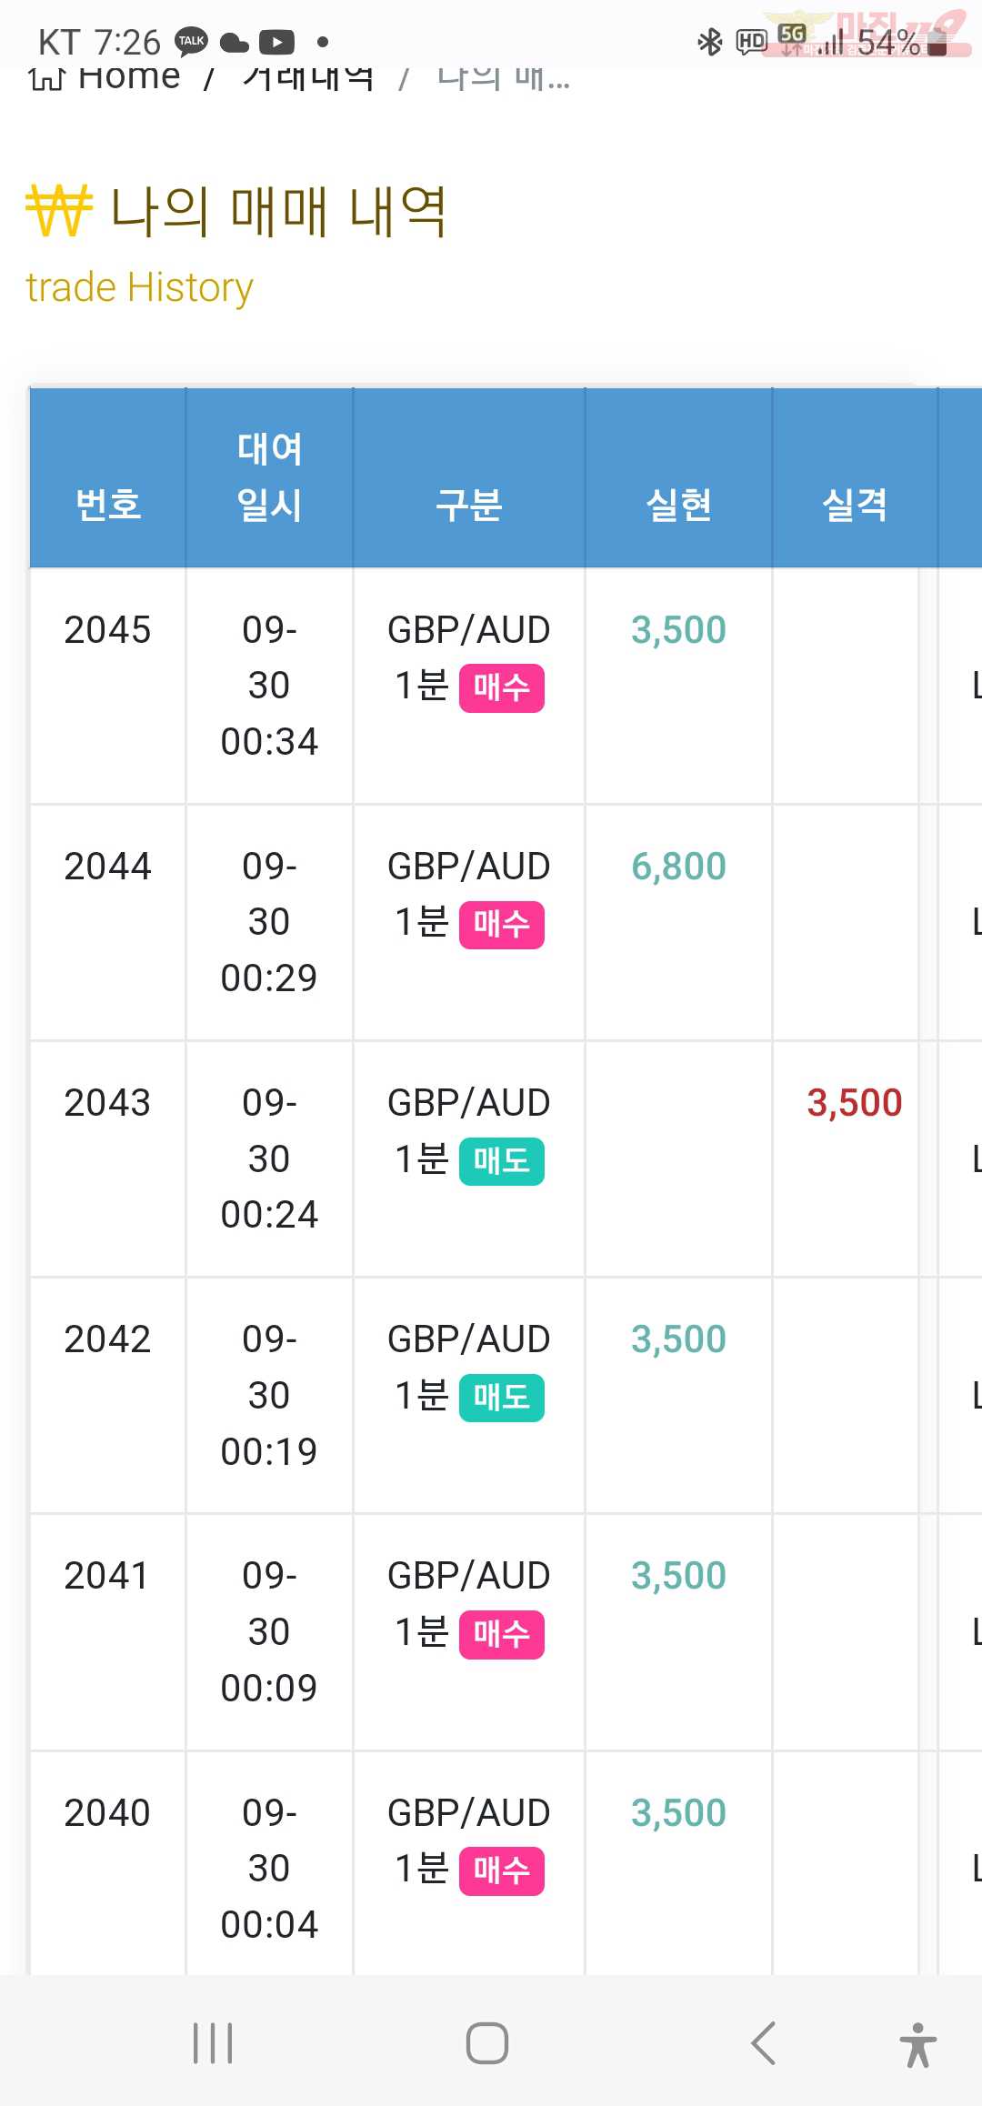Tap the Bluetooth status icon

[709, 42]
